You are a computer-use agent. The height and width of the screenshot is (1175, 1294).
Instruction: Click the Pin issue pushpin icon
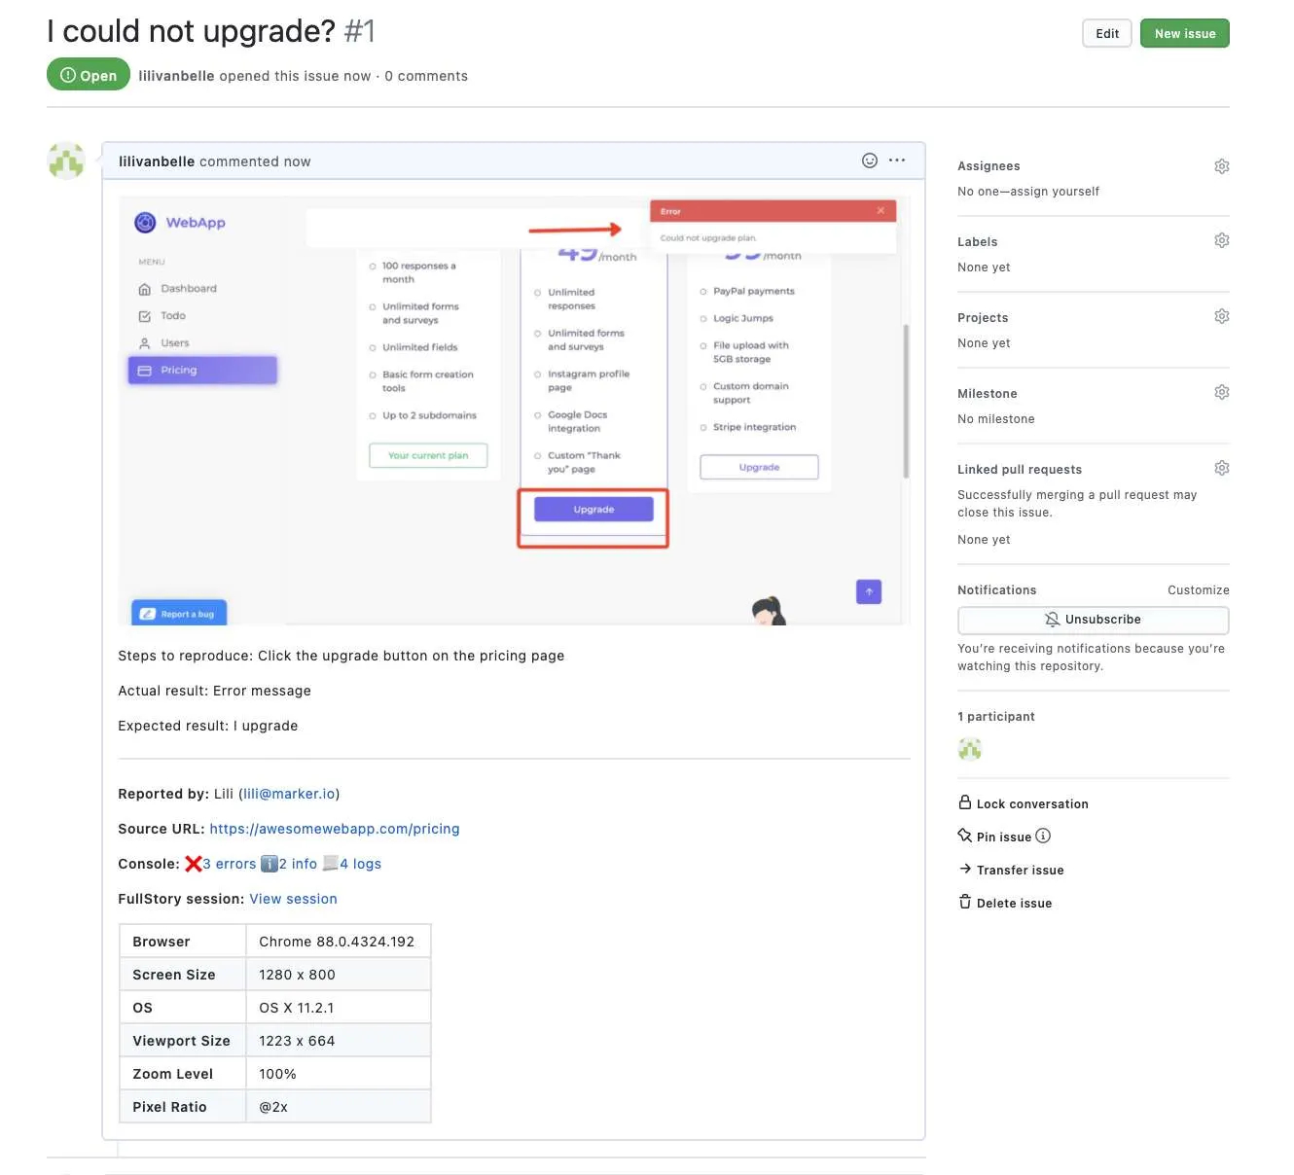click(x=963, y=836)
